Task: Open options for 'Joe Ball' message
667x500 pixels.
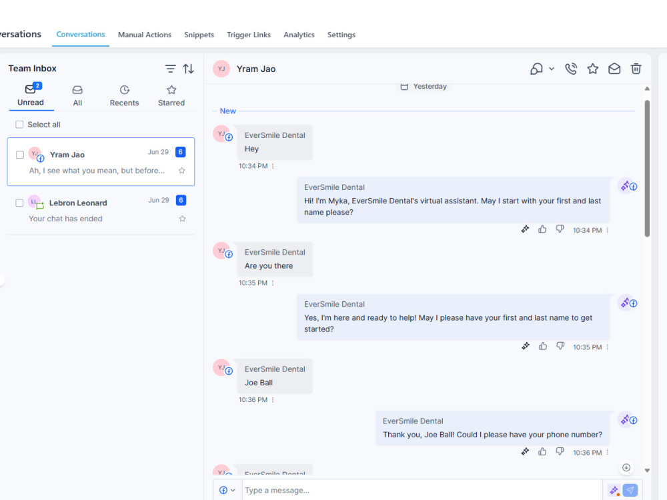Action: [273, 400]
